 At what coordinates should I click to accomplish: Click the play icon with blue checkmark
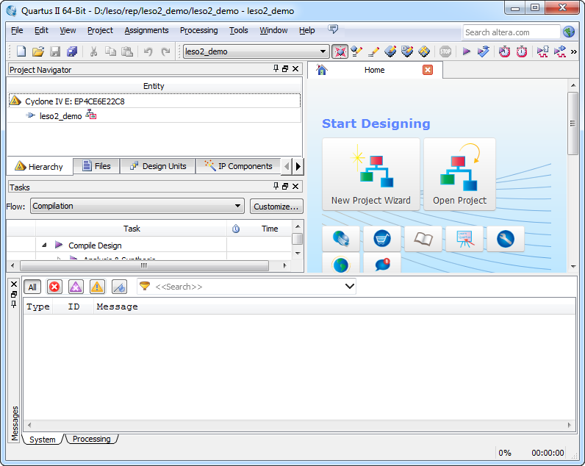point(483,51)
